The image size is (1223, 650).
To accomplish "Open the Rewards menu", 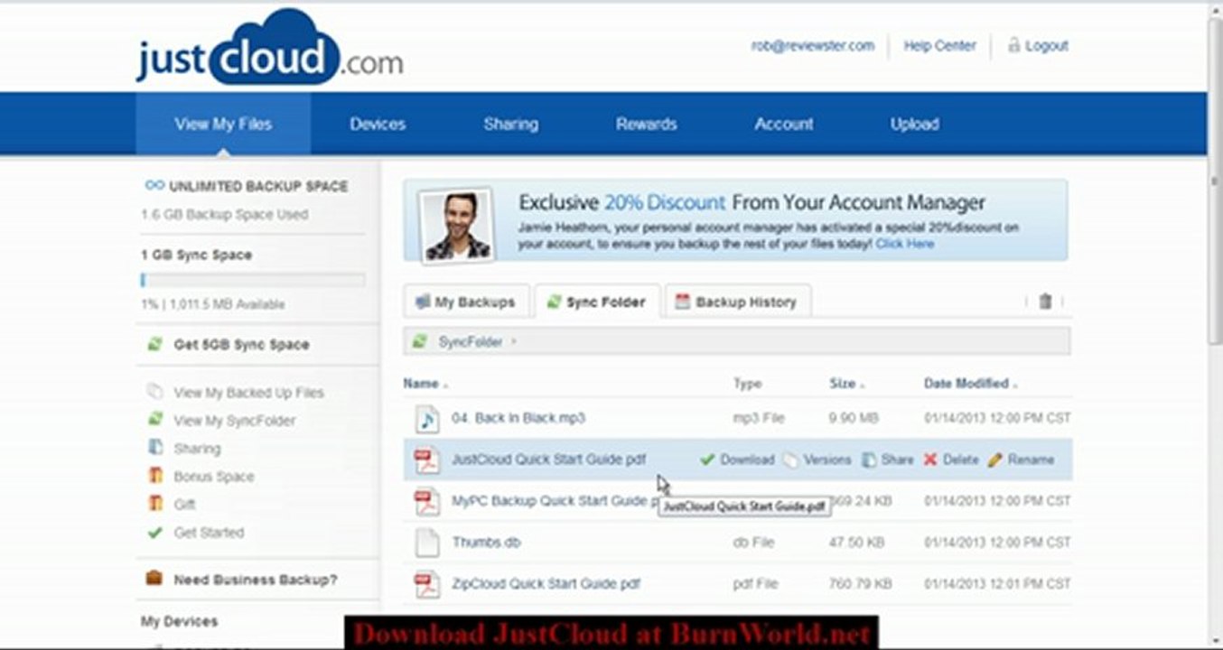I will point(646,124).
